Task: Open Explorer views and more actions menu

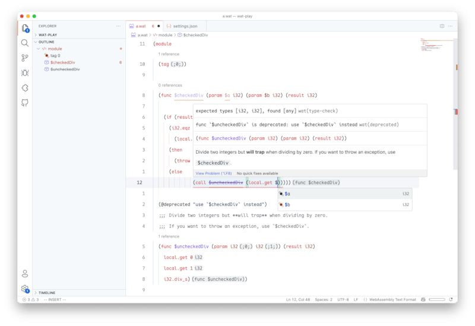Action: (x=118, y=26)
